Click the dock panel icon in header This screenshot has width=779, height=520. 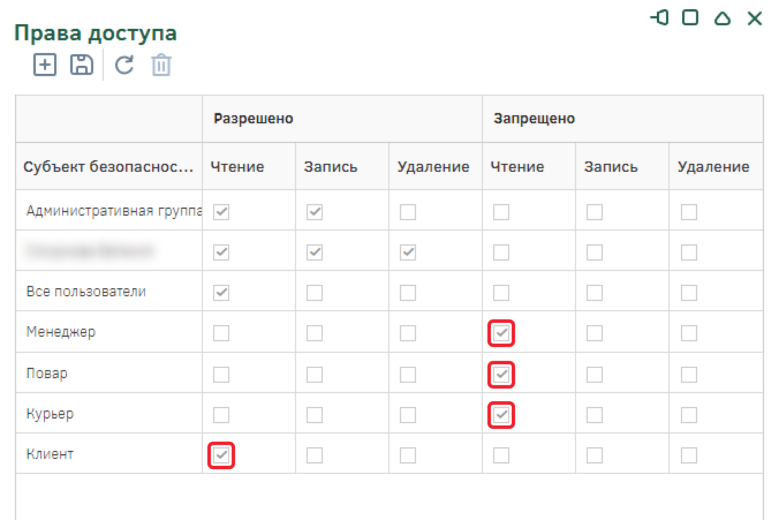(659, 18)
